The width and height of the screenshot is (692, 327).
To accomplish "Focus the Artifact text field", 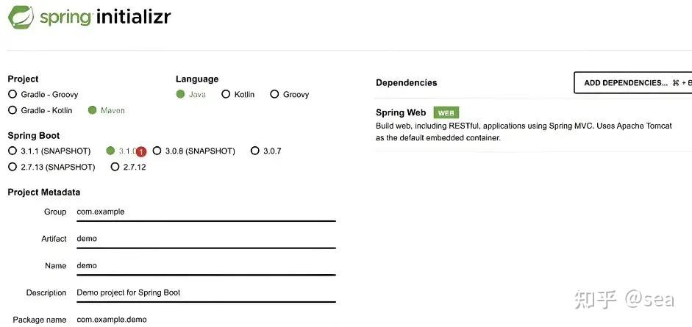I will [x=206, y=239].
